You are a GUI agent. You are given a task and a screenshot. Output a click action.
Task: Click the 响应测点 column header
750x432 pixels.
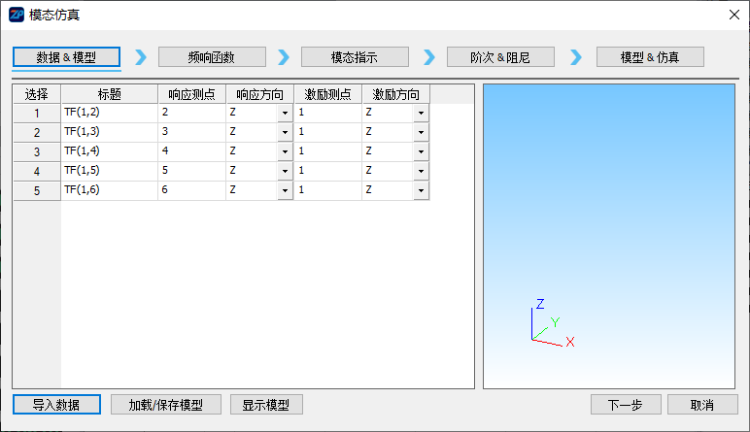coord(191,94)
